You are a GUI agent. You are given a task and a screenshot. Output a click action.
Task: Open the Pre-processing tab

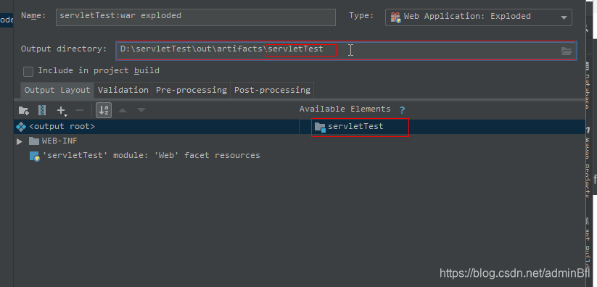(x=191, y=90)
